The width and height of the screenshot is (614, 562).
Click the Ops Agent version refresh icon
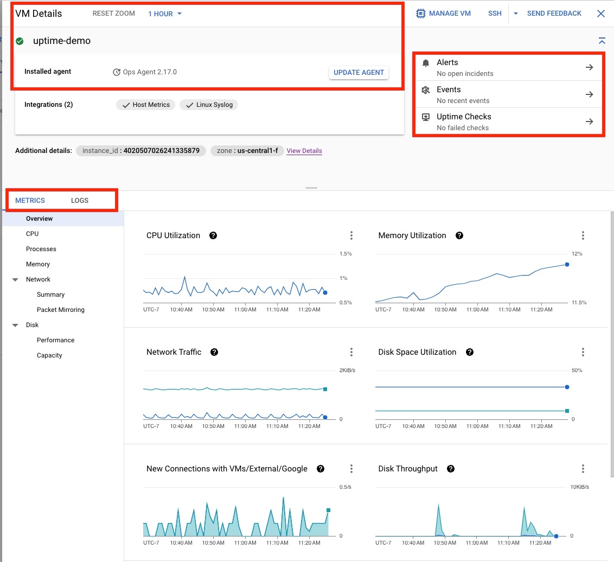pos(116,71)
